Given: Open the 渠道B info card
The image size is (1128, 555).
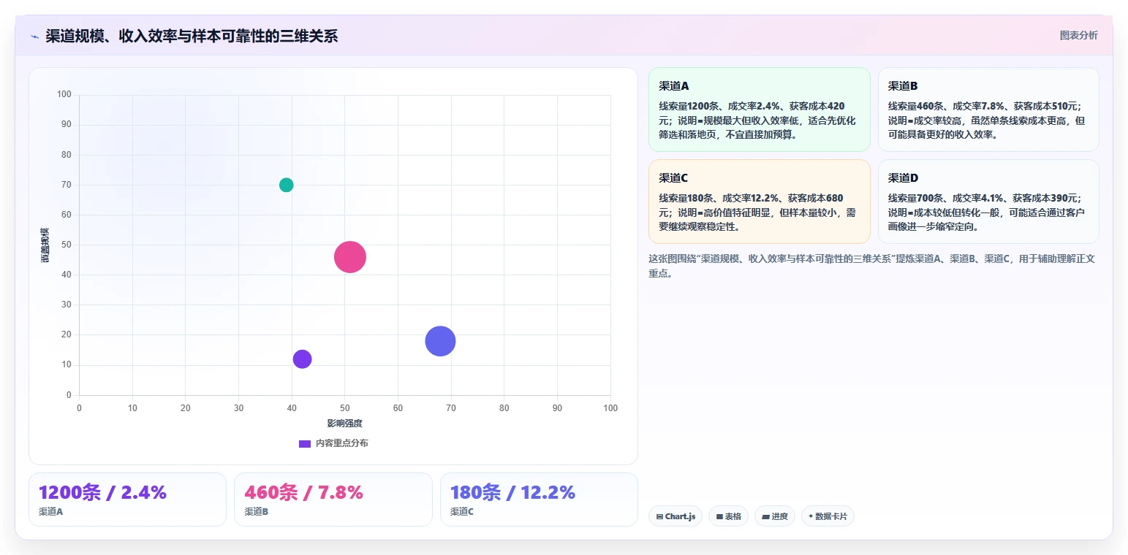Looking at the screenshot, I should [988, 110].
